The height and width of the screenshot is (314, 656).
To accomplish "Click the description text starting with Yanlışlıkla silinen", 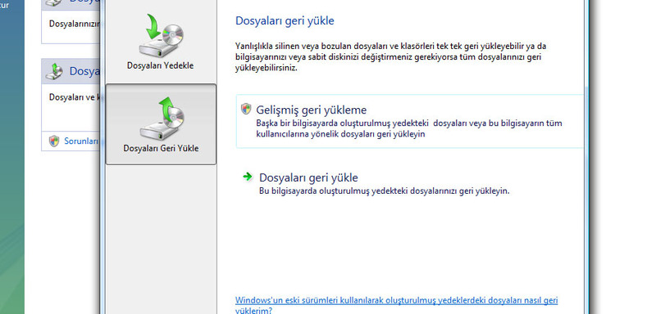I will pyautogui.click(x=391, y=56).
